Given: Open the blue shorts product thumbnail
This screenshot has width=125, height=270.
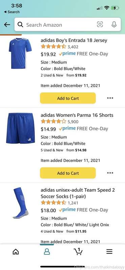Looking at the screenshot, I should 20,128.
